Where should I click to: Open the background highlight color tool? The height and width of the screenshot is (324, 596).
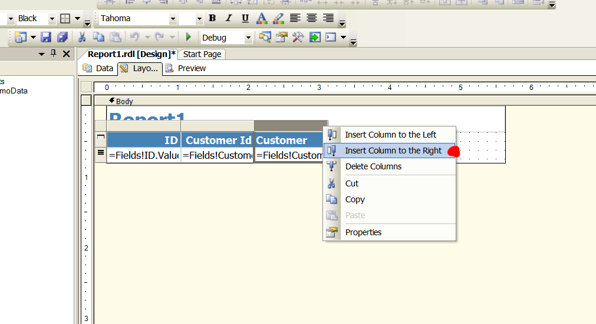tap(278, 18)
